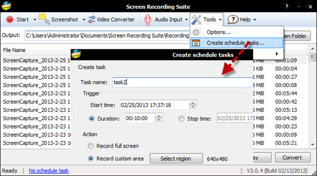Click the Help toolbar label

245,20
